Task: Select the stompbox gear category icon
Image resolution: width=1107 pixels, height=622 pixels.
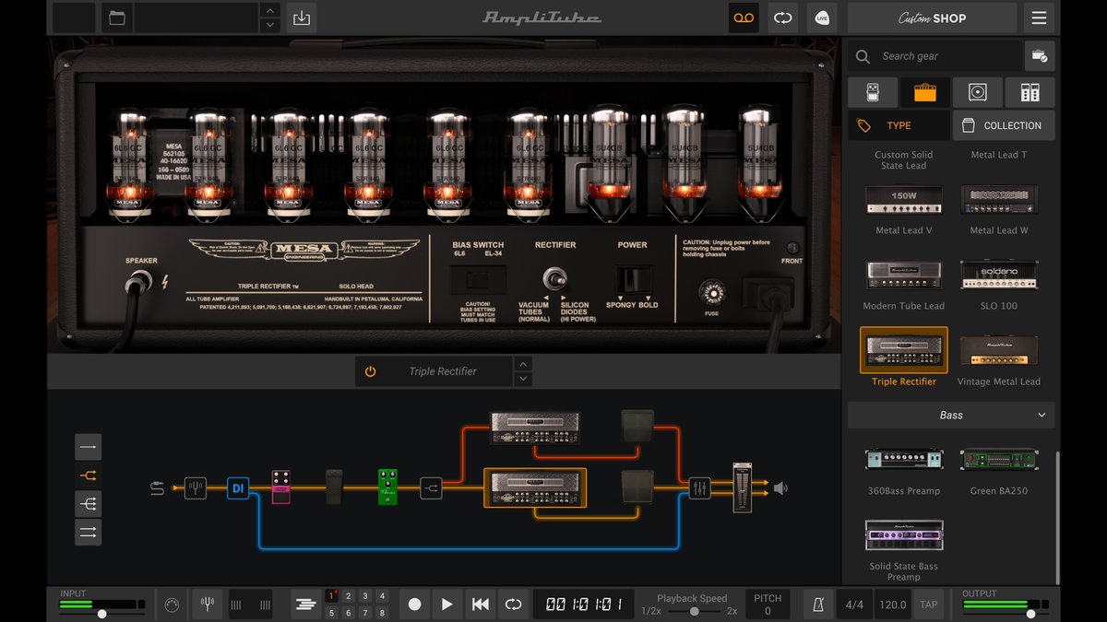Action: 872,92
